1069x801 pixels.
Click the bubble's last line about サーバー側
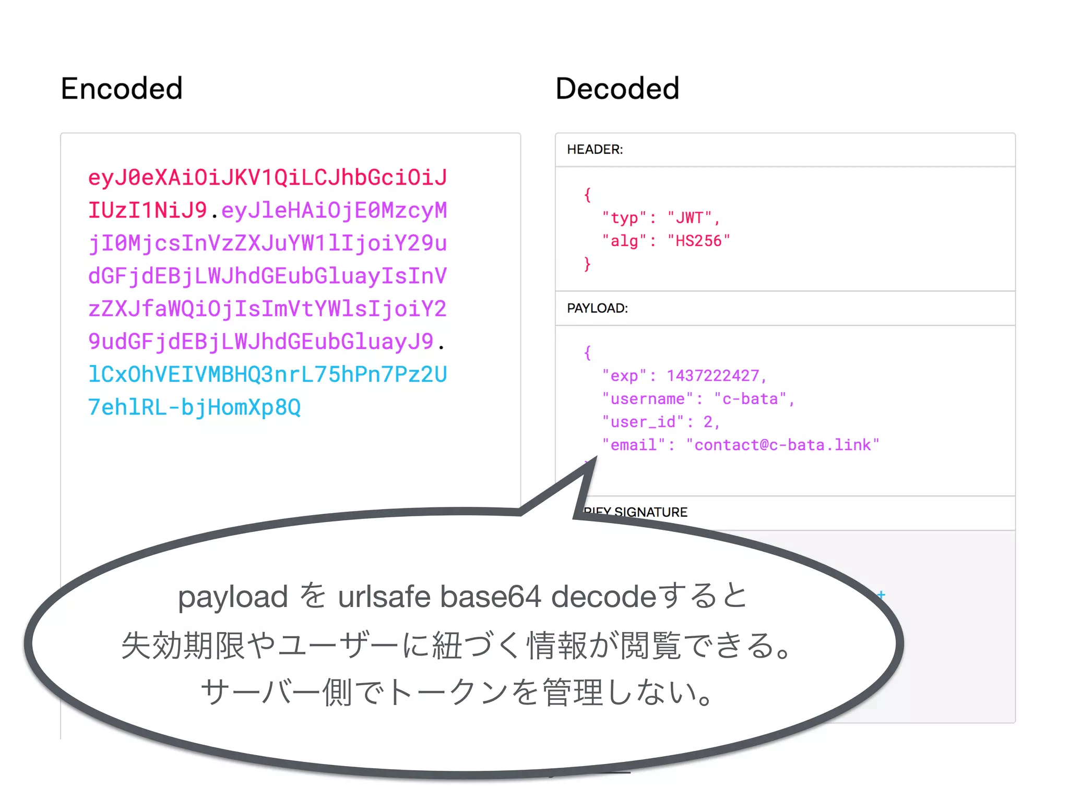(x=457, y=693)
